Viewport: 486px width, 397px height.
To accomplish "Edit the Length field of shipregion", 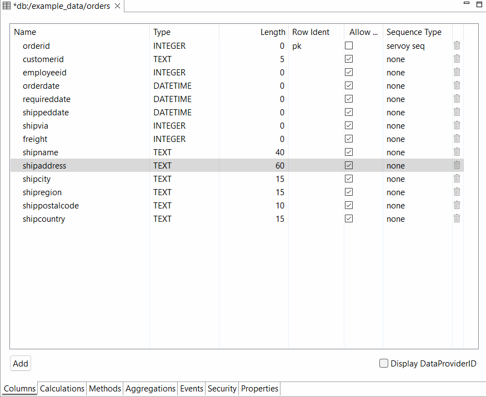I will [x=254, y=192].
